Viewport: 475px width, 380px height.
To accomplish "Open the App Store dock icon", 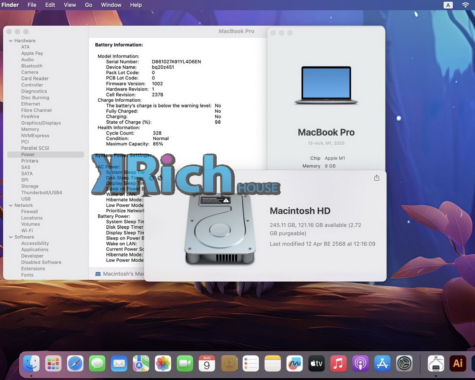I will point(382,363).
